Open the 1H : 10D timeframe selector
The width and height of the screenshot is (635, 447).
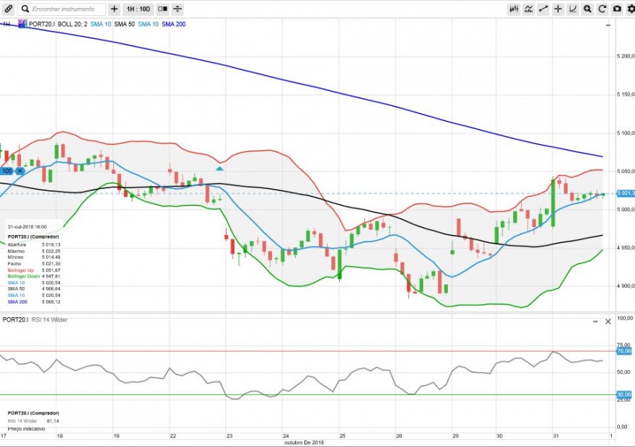point(138,9)
